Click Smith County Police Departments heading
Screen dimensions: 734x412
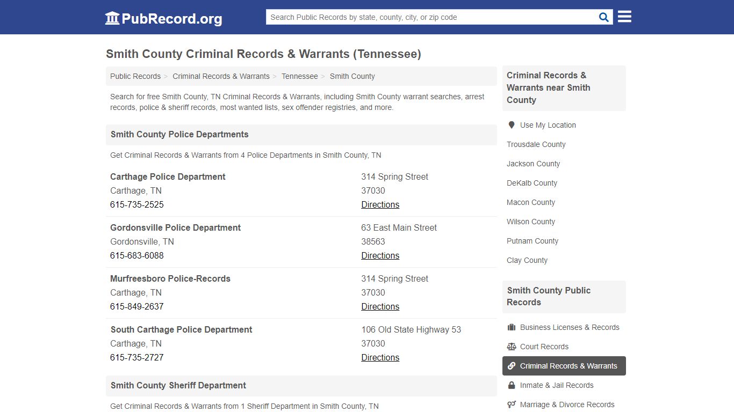click(x=179, y=134)
